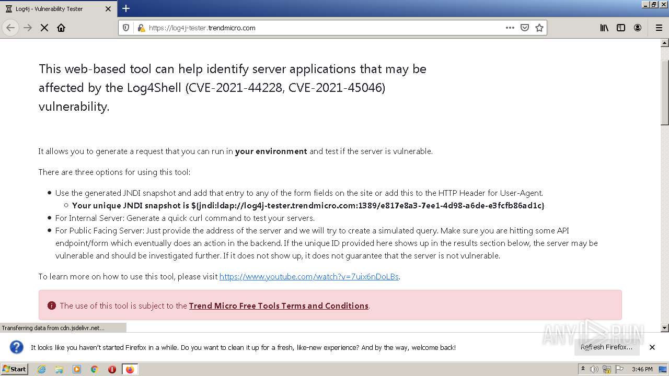669x376 pixels.
Task: Open the Firefox home page
Action: click(x=61, y=28)
